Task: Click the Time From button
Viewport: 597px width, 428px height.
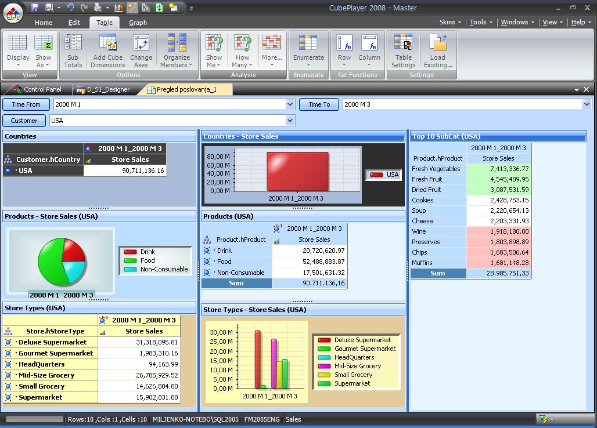Action: tap(26, 104)
